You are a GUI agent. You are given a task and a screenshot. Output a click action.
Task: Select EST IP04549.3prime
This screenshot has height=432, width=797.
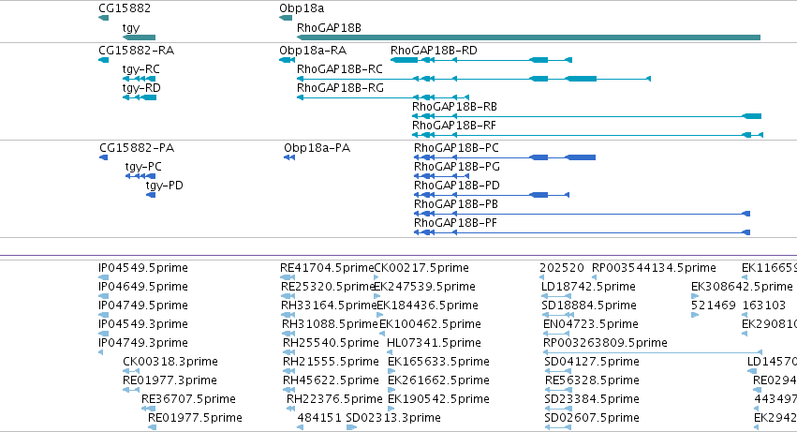[x=143, y=324]
